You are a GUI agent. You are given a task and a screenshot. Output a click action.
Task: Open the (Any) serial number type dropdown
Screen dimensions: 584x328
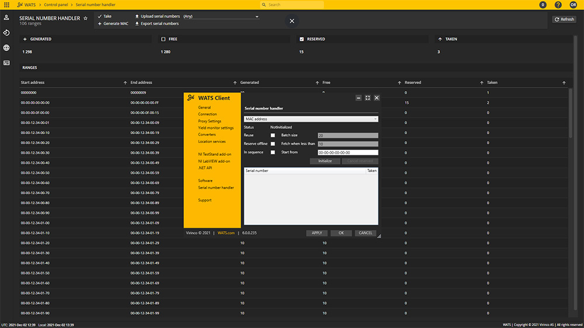[220, 16]
